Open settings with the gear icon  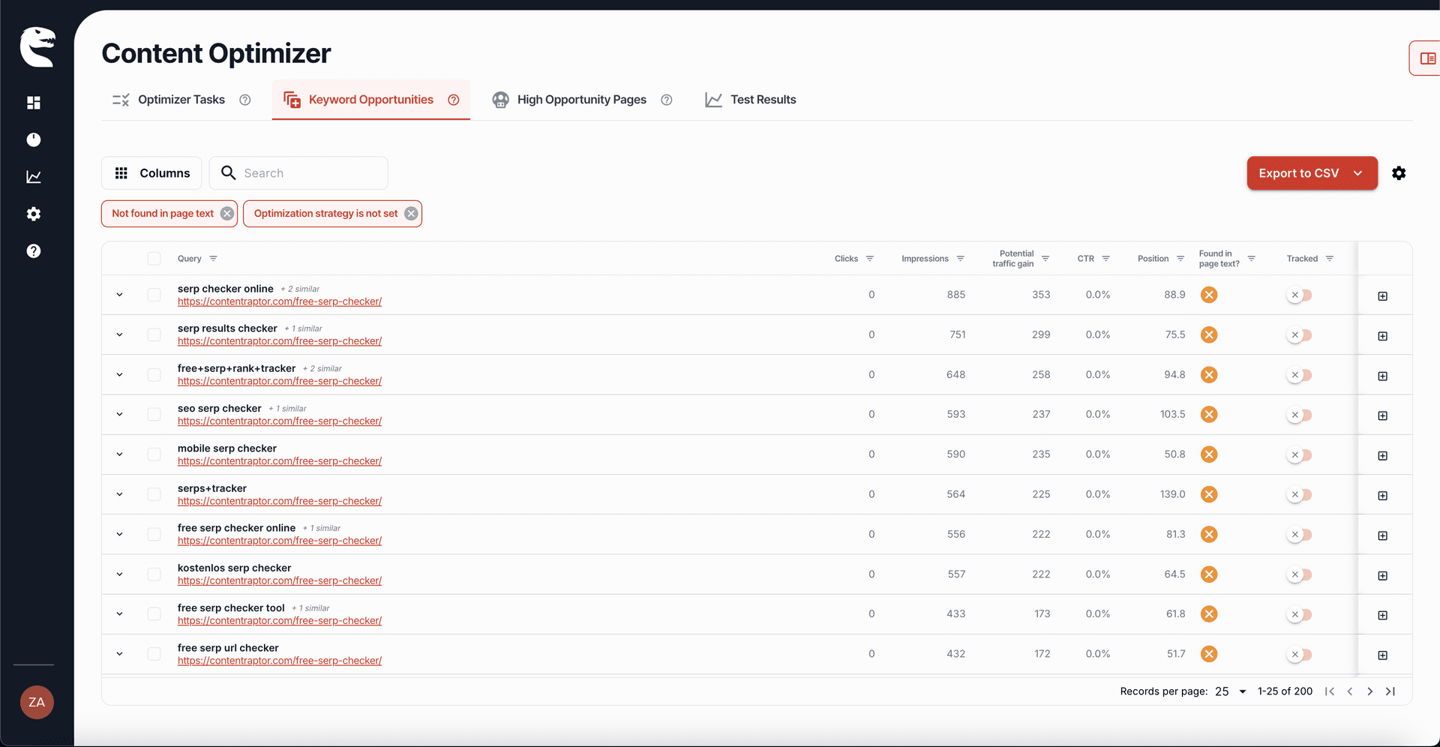[x=34, y=214]
